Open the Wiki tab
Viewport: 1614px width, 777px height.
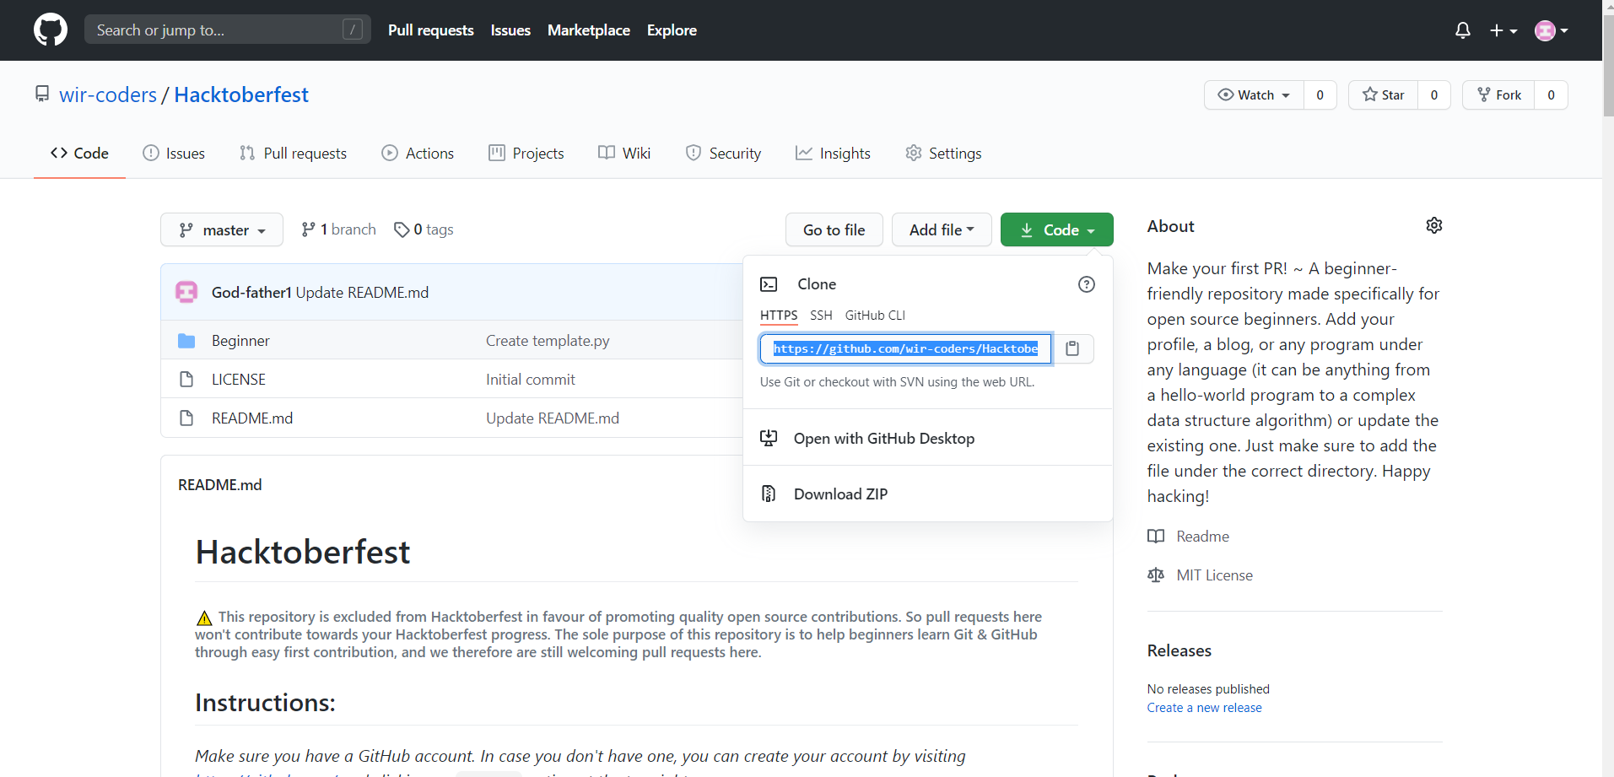pyautogui.click(x=624, y=153)
